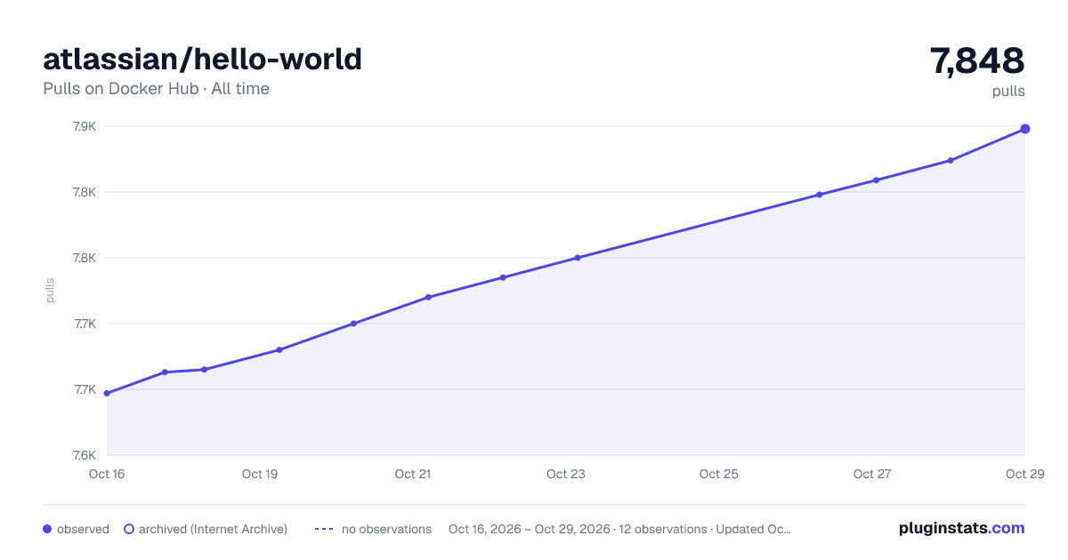The image size is (1068, 560).
Task: Open the pluginstats.com link
Action: point(962,528)
